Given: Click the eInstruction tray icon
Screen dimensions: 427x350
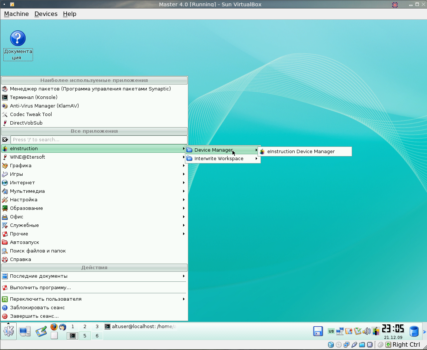Looking at the screenshot, I should pyautogui.click(x=376, y=331).
